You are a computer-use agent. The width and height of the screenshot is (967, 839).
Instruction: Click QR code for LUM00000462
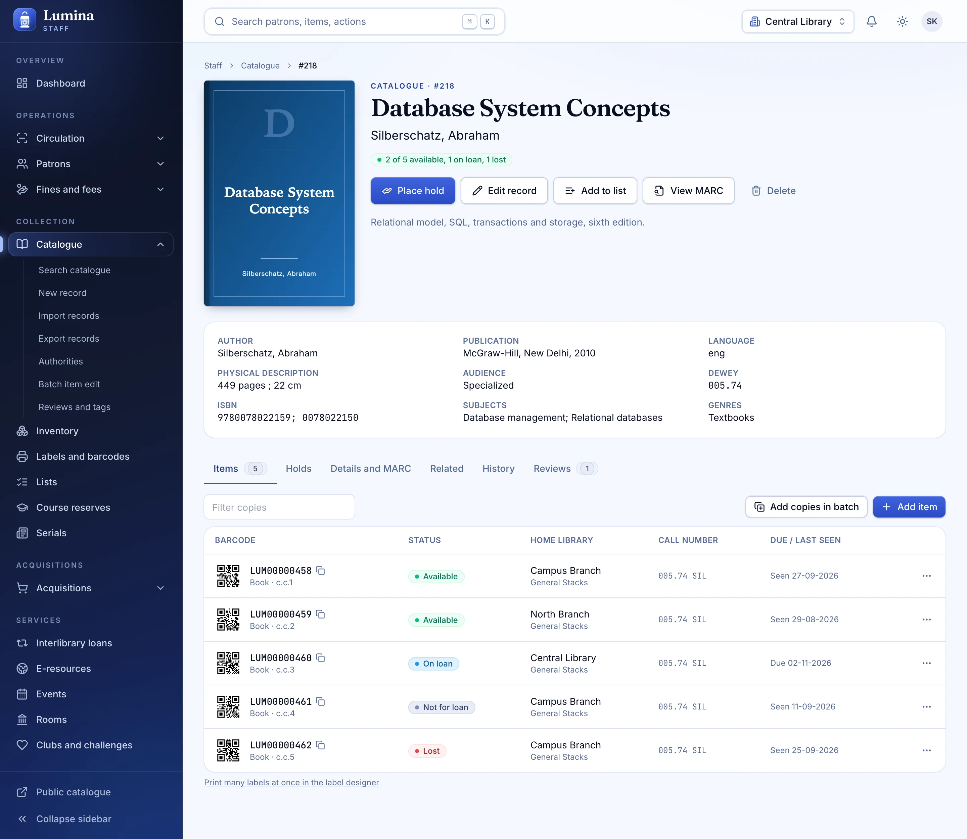click(228, 750)
